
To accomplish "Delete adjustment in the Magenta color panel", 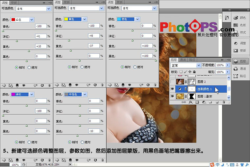I will 49,160.
